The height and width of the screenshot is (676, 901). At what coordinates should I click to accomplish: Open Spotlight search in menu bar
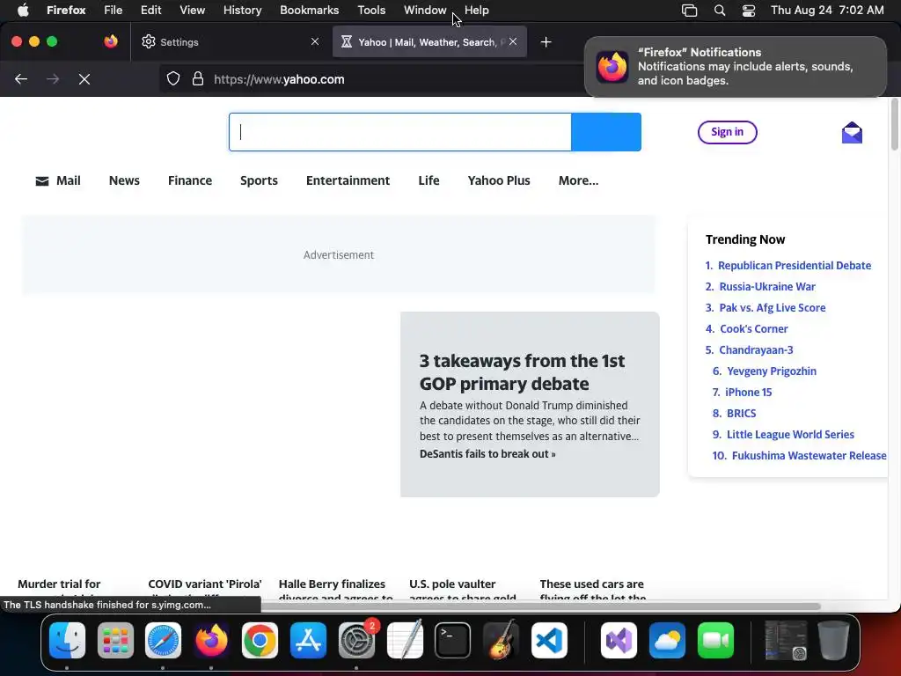[720, 11]
